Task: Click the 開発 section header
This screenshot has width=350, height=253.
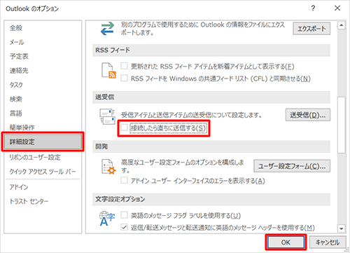Action: [211, 146]
